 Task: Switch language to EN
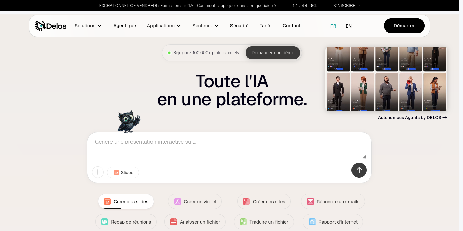tap(349, 26)
